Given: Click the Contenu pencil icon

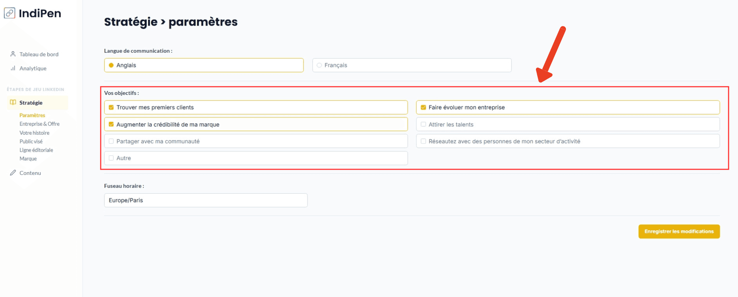Looking at the screenshot, I should [x=13, y=173].
